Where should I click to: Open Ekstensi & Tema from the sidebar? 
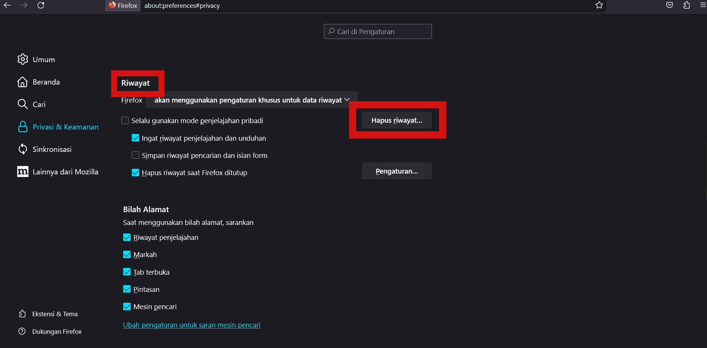(22, 314)
